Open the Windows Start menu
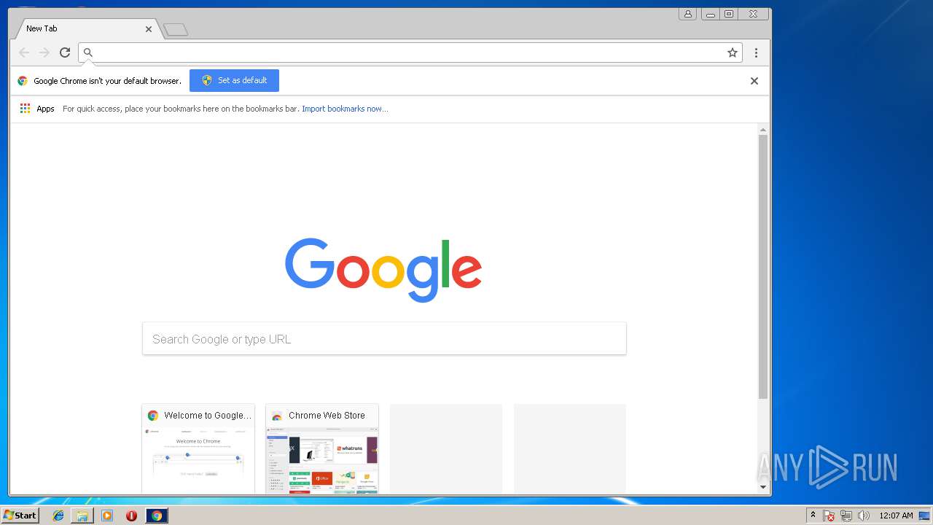 (x=20, y=516)
